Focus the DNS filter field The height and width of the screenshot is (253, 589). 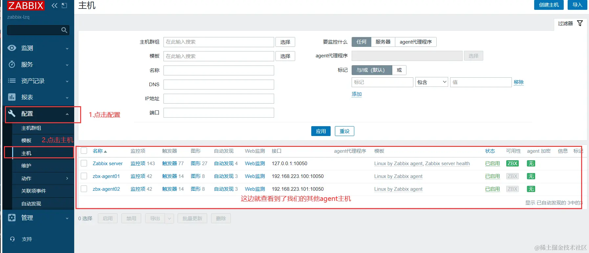click(x=219, y=85)
